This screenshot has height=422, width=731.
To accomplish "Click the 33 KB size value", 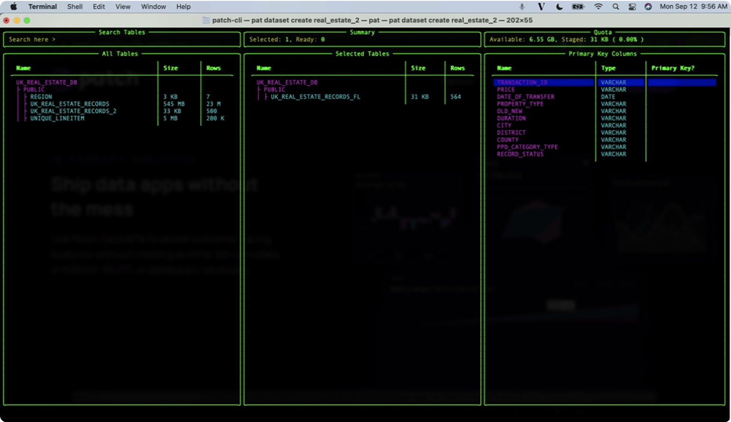I will [172, 111].
